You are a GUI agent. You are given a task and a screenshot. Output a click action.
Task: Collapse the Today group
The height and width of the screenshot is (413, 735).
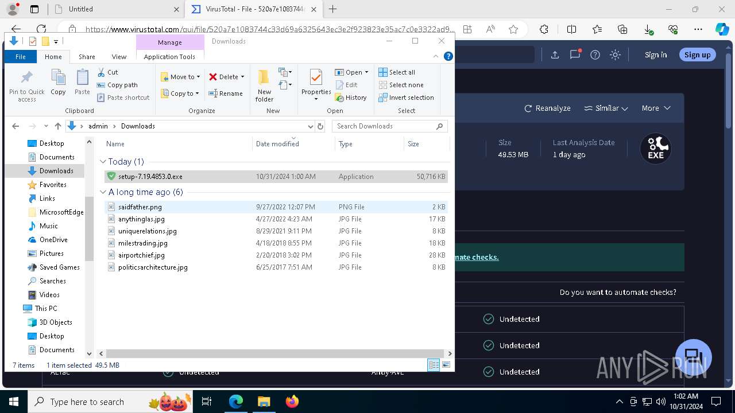[103, 162]
